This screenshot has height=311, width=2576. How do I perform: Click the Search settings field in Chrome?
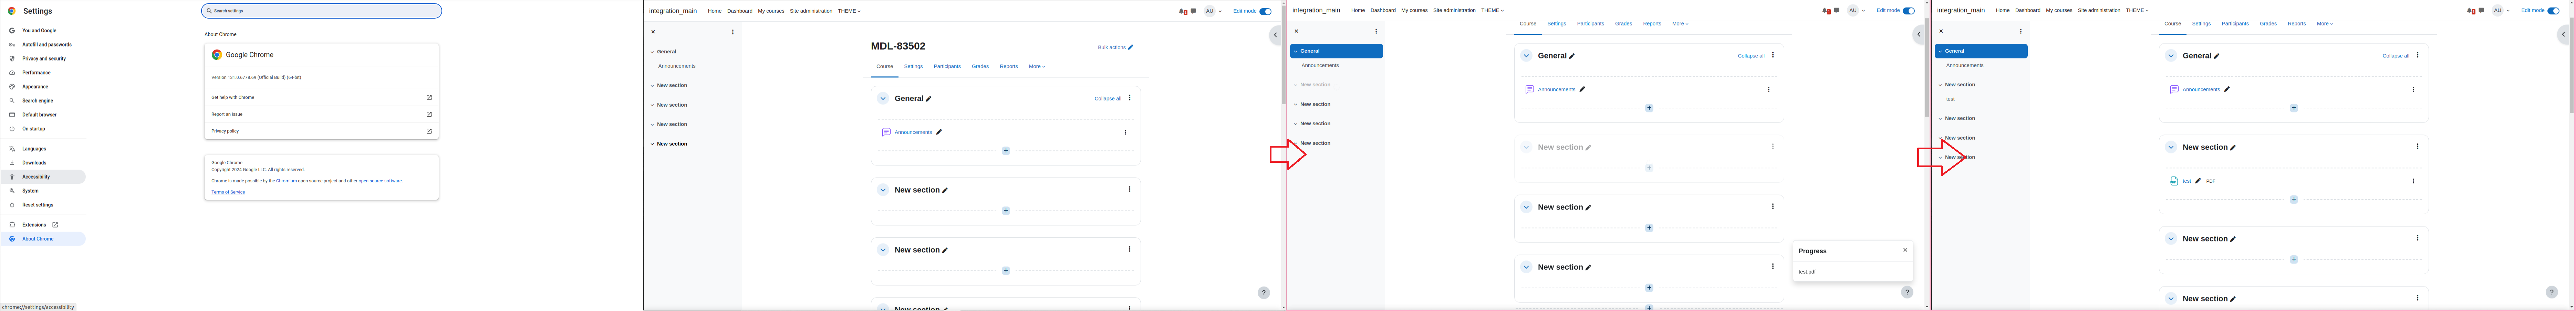coord(321,11)
